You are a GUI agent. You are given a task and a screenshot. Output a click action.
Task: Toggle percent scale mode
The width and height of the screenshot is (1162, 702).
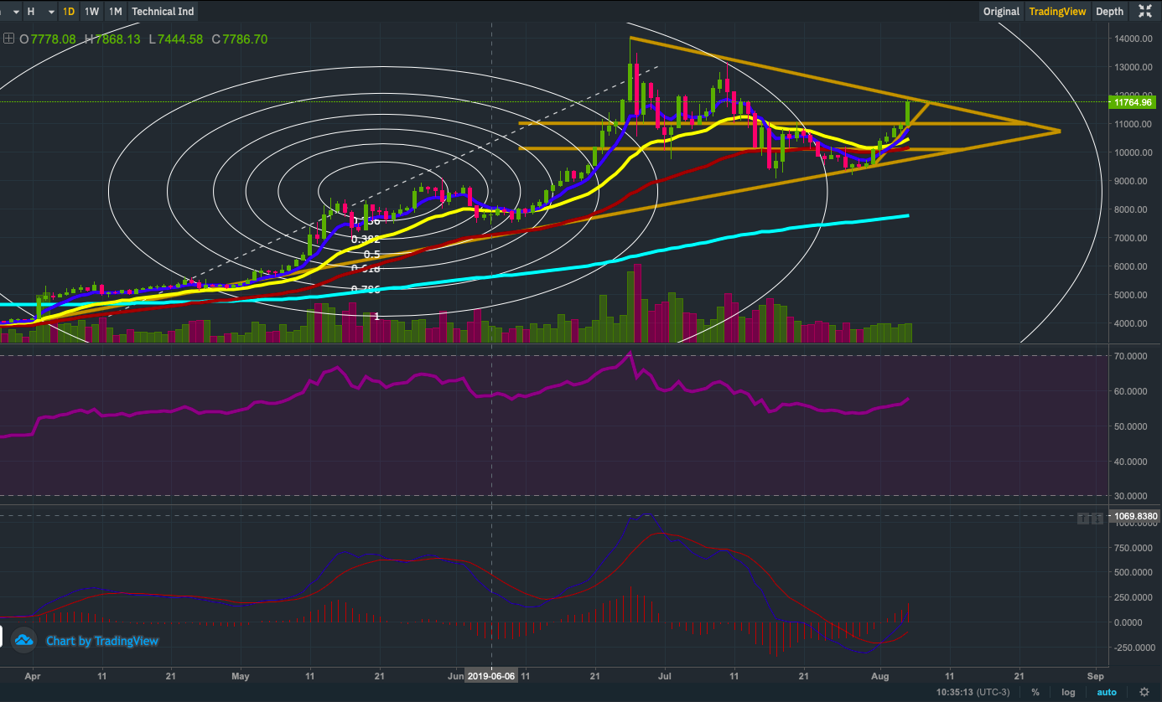(x=1035, y=692)
